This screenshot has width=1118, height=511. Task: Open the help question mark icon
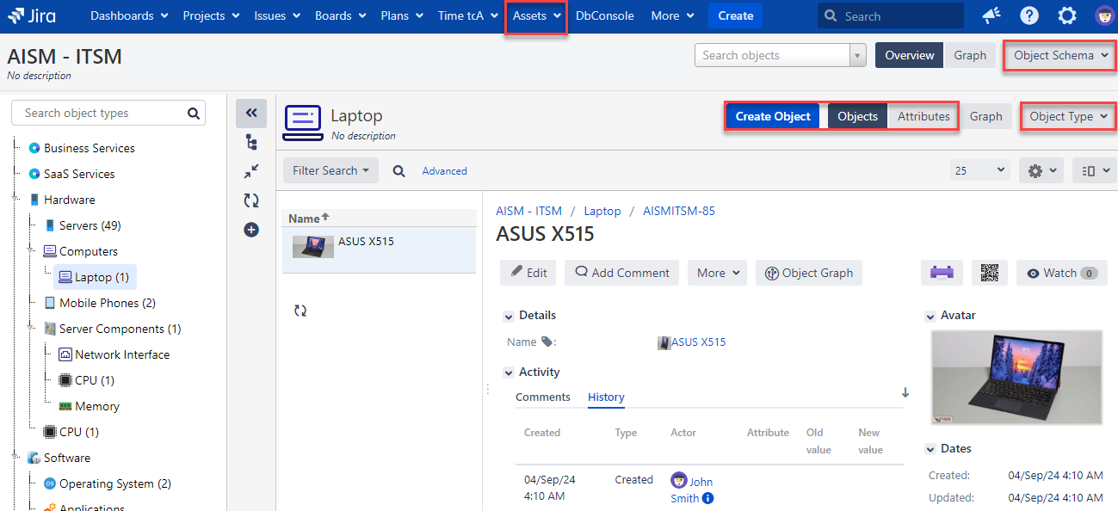point(1029,15)
